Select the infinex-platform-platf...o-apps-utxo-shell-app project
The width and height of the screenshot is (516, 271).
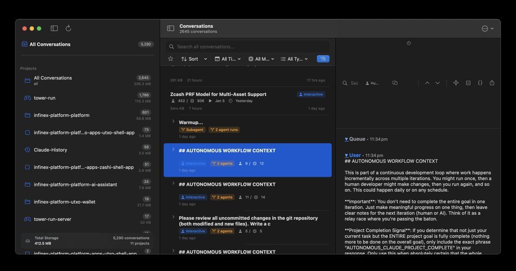(x=87, y=133)
